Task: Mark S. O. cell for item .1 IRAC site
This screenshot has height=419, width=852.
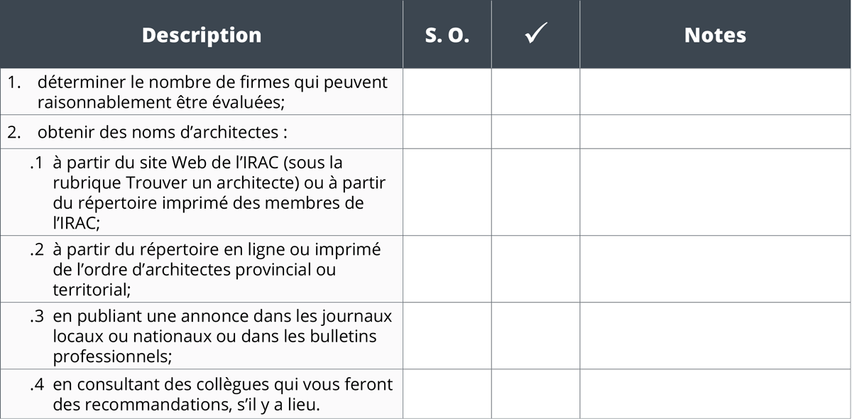Action: (x=447, y=192)
